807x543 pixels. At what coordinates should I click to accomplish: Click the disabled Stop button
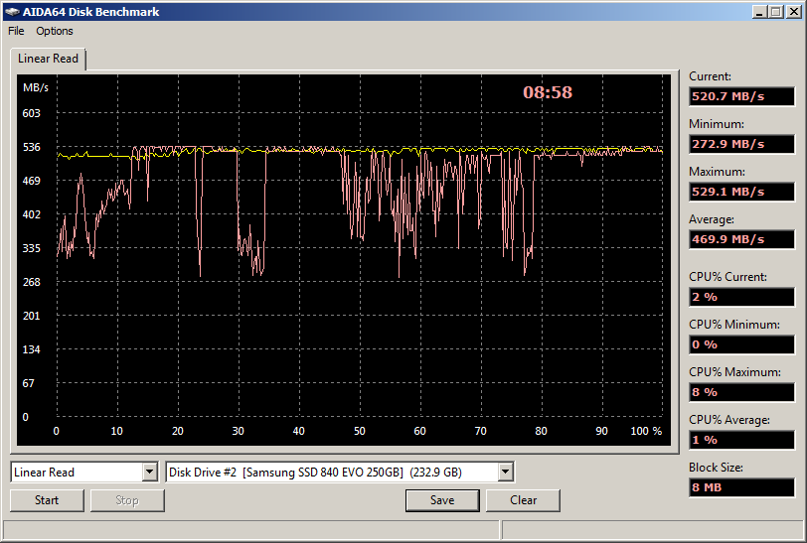click(127, 500)
